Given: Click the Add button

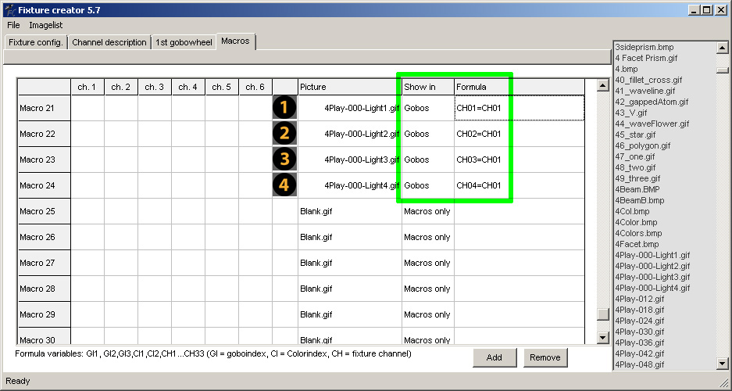Looking at the screenshot, I should (x=495, y=357).
